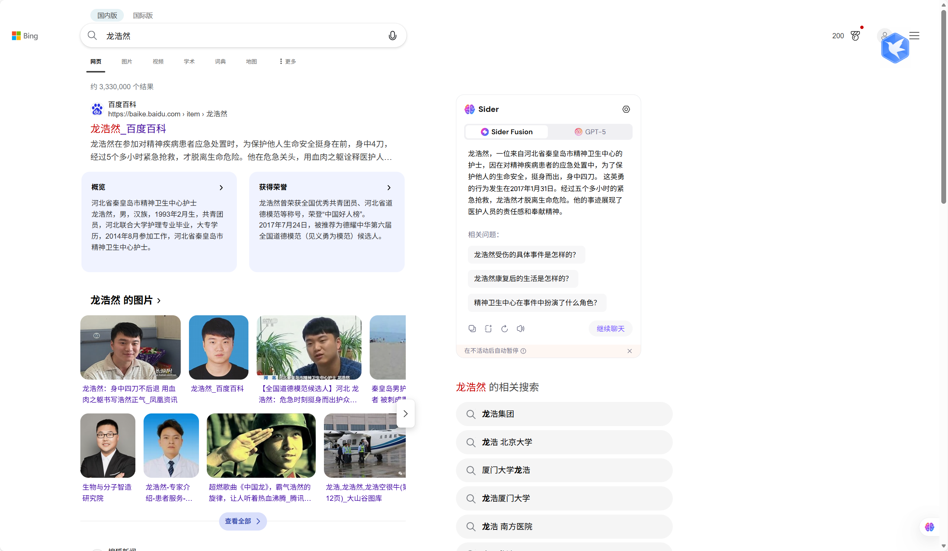Open Sider panel settings gear
Viewport: 948px width, 551px height.
pyautogui.click(x=626, y=109)
